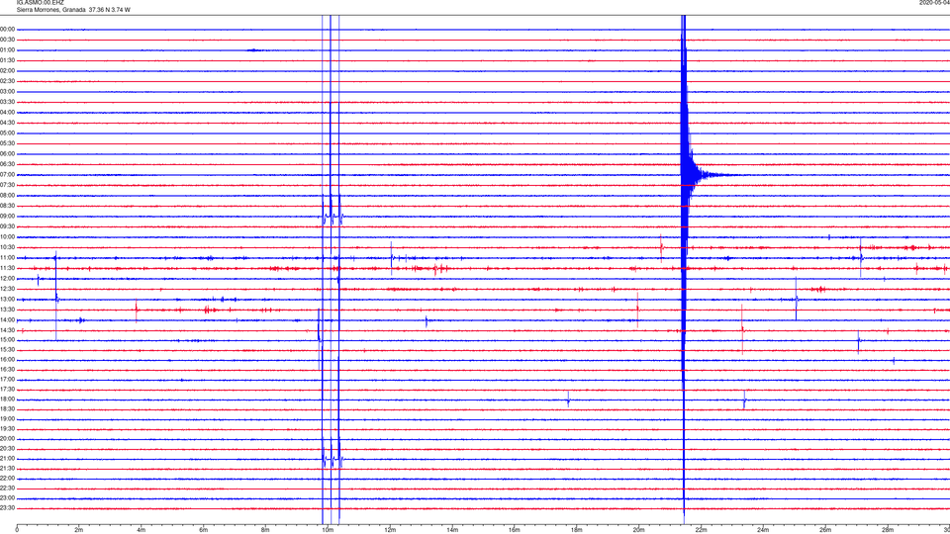Select the 03:00 trace label
Image resolution: width=950 pixels, height=534 pixels.
7,91
